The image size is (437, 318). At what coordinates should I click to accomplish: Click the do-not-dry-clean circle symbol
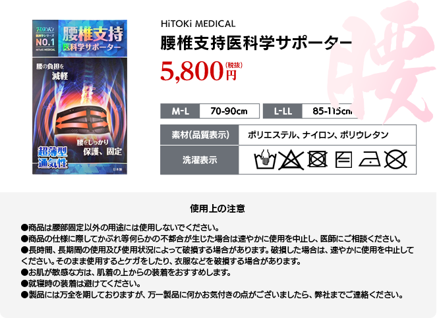[395, 159]
